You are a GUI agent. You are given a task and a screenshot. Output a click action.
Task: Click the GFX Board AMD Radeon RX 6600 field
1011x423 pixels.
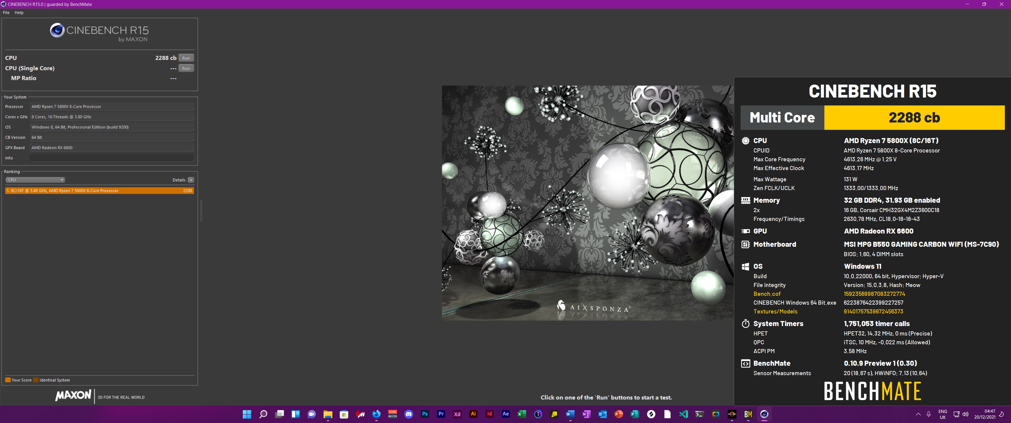112,147
